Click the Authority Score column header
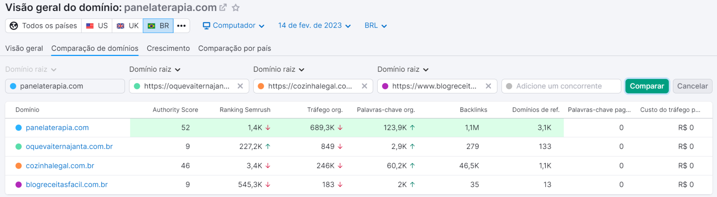This screenshot has height=197, width=717. click(x=175, y=110)
